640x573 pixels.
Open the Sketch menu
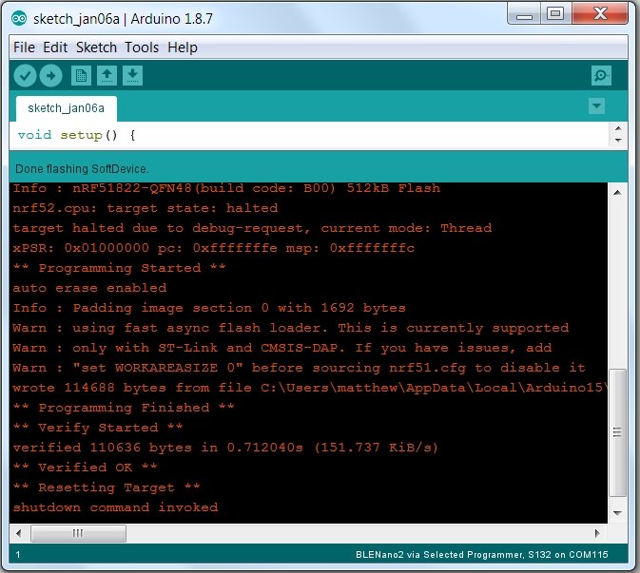click(96, 48)
